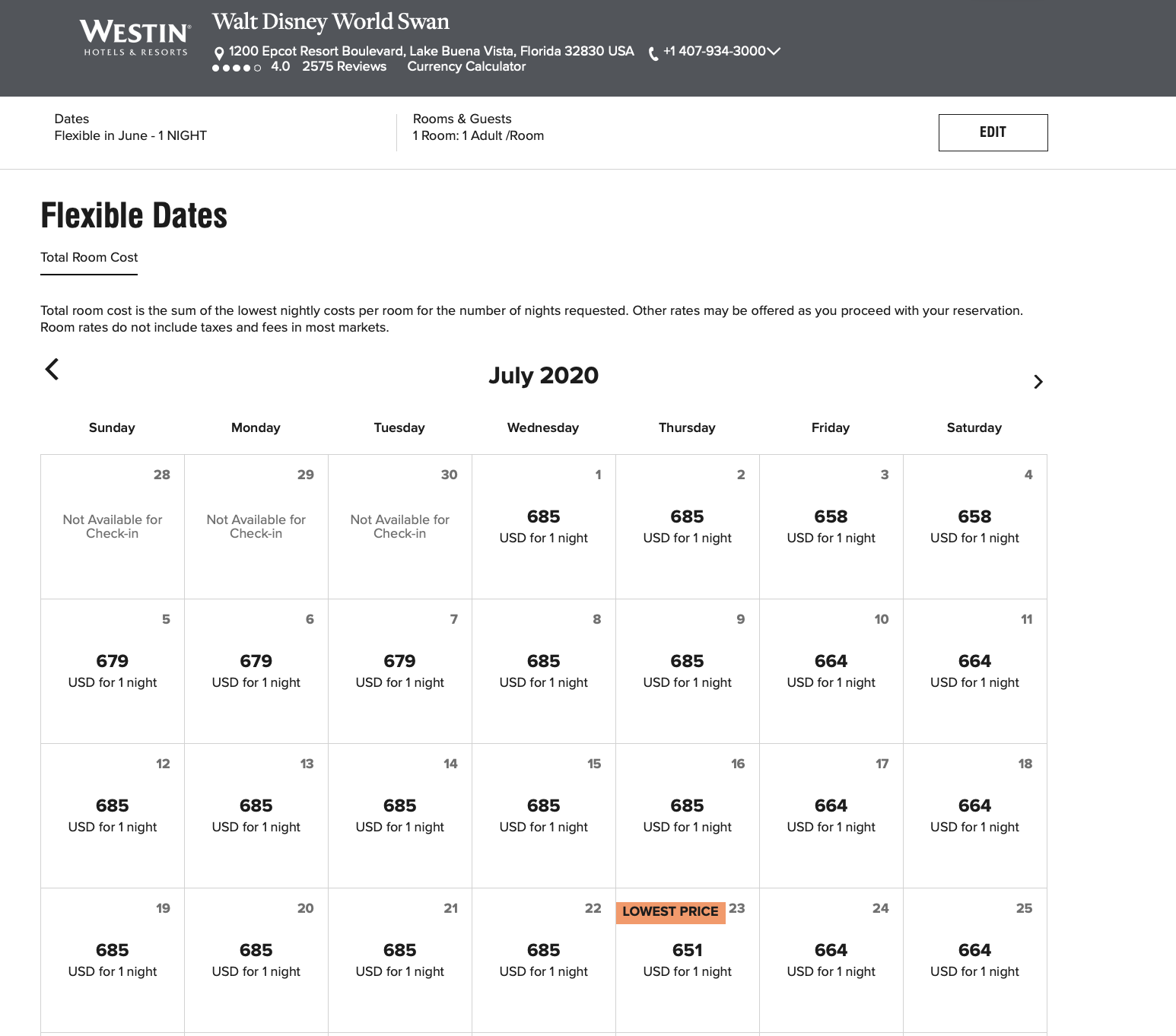
Task: Click the hotel address link
Action: [431, 51]
